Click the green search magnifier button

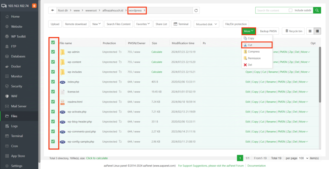[x=317, y=11]
